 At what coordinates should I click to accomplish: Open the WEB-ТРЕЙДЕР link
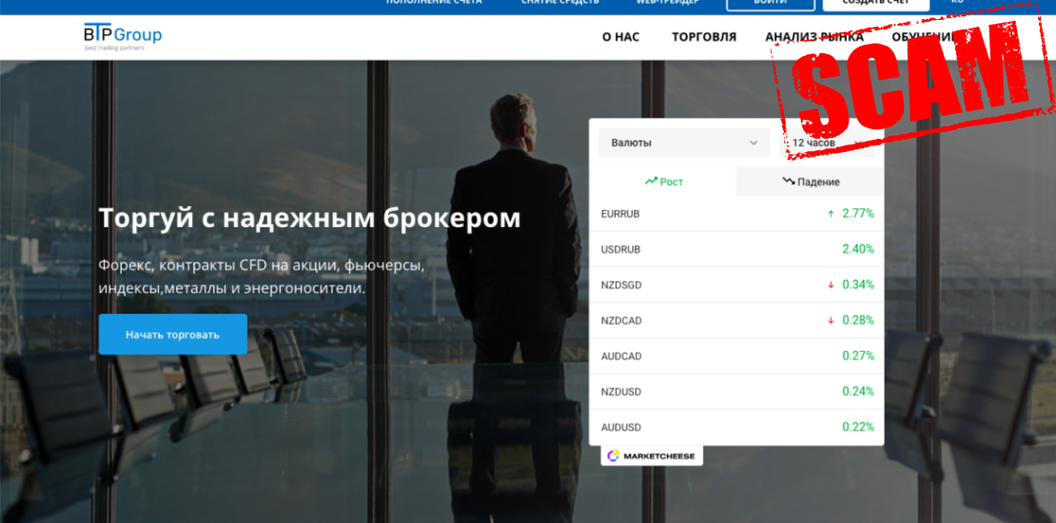click(x=668, y=2)
